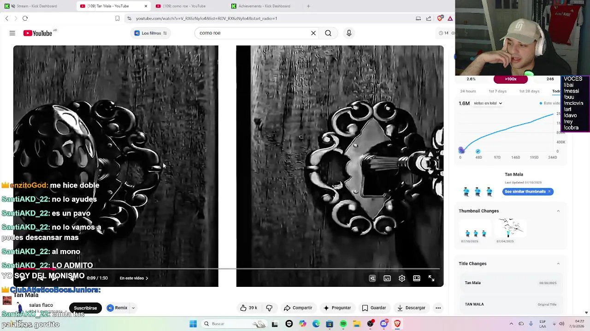Open Discord from the taskbar
Screen dimensions: 590x331
[x=384, y=324]
